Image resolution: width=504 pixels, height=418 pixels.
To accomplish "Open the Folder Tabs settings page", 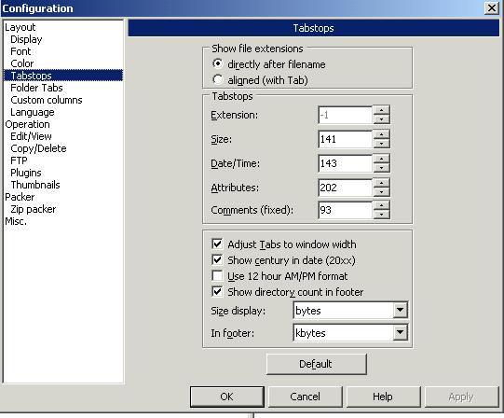I will 36,88.
